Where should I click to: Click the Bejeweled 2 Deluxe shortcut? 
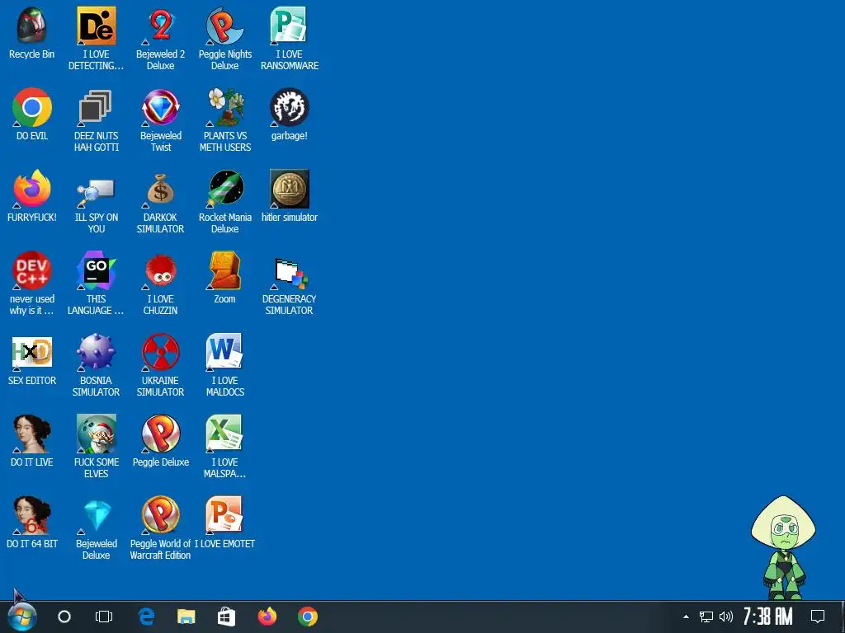pos(161,26)
